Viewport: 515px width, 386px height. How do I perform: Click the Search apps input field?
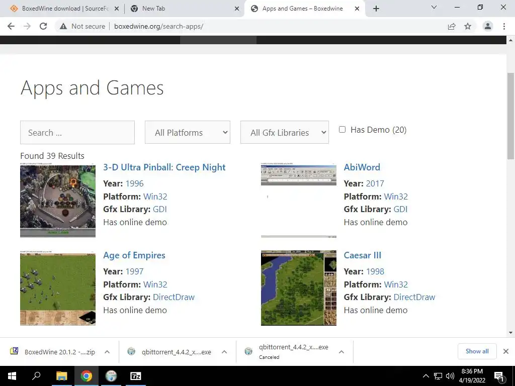[77, 132]
